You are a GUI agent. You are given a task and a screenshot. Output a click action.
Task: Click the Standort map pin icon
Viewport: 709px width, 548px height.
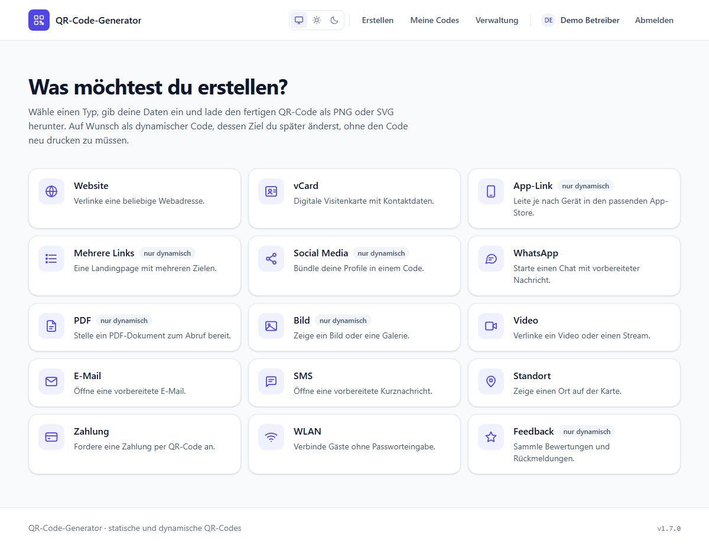[x=491, y=381]
